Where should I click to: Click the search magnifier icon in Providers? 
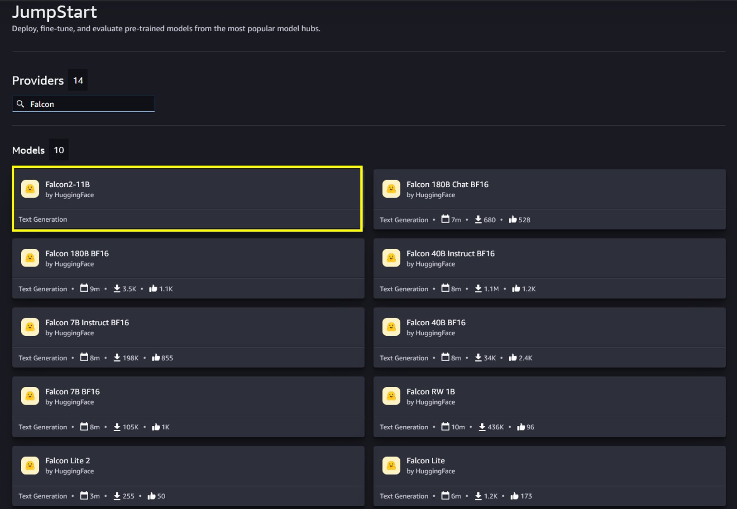click(20, 104)
